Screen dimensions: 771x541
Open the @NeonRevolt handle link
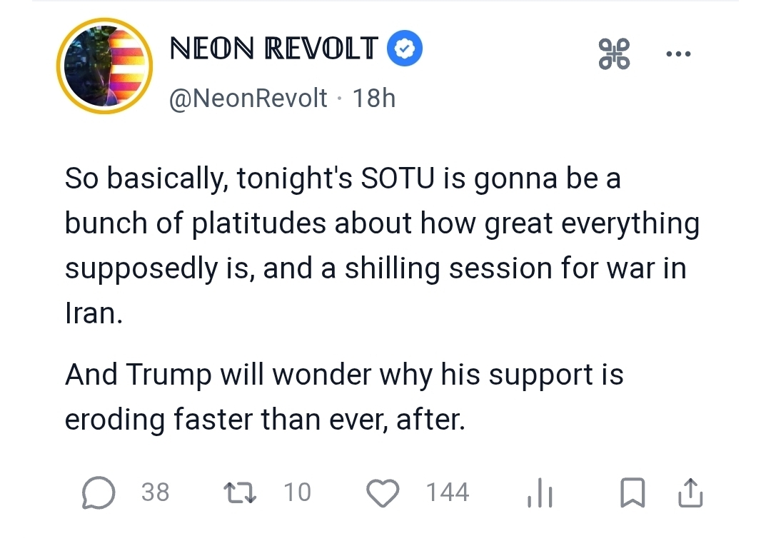[248, 98]
